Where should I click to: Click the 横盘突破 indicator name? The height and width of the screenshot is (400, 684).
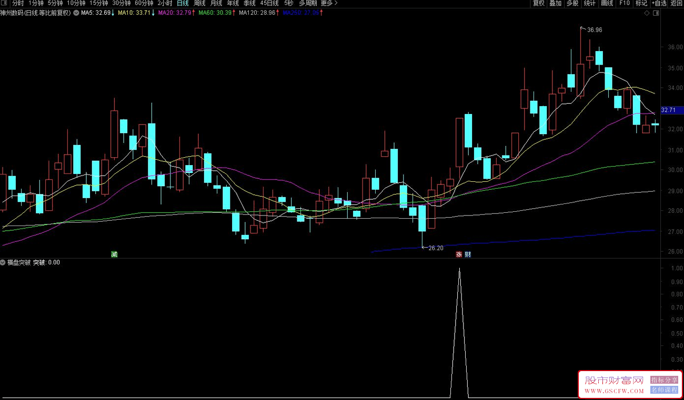point(19,262)
